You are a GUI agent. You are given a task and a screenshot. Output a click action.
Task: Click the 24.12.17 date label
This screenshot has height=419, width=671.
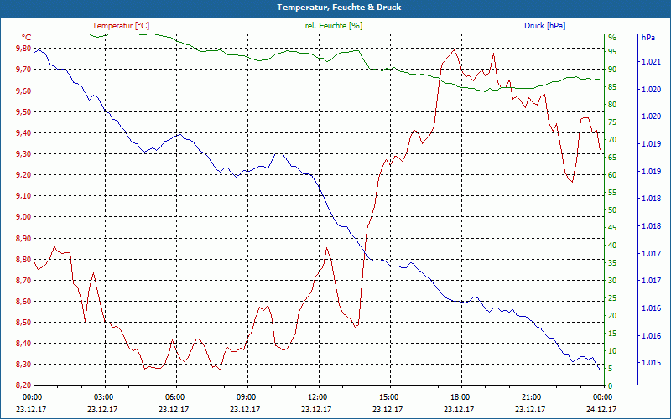(601, 409)
